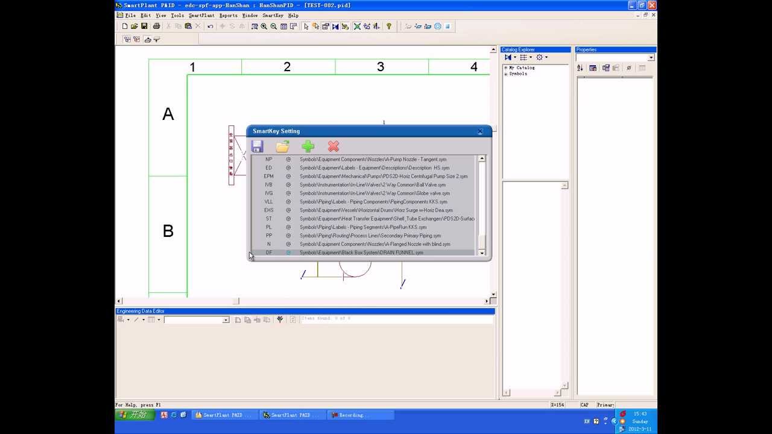Add new SmartKey with green plus icon
This screenshot has width=772, height=434.
click(308, 146)
